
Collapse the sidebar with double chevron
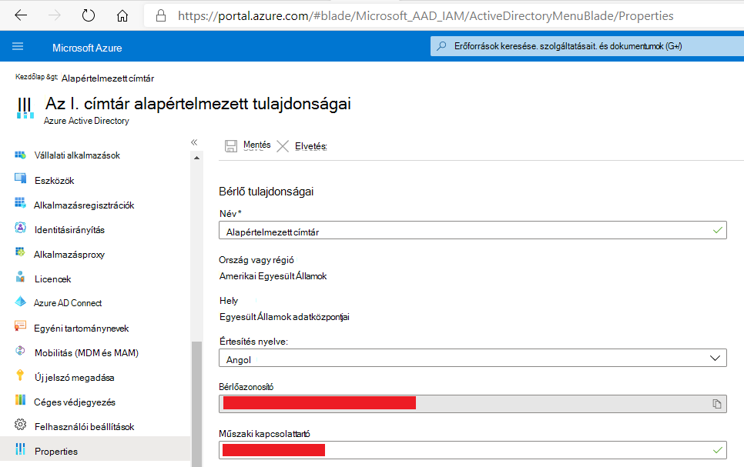(194, 142)
